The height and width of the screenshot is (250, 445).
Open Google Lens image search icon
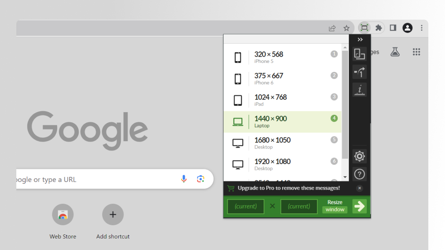[201, 179]
